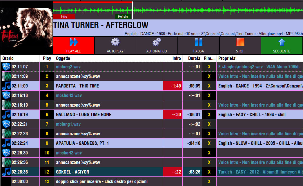Viewport: 303px width, 186px height.
Task: Click the PLAY ALL button
Action: click(x=74, y=45)
